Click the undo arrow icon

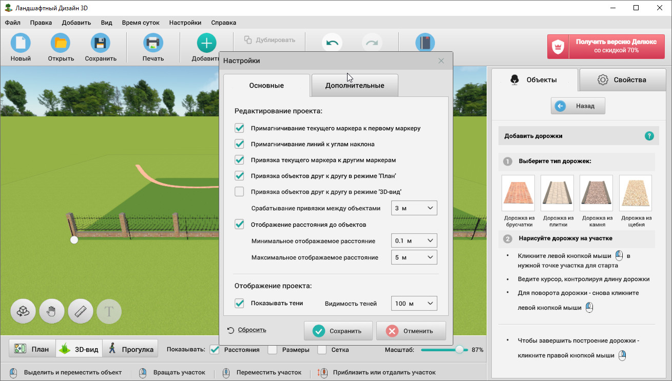332,43
